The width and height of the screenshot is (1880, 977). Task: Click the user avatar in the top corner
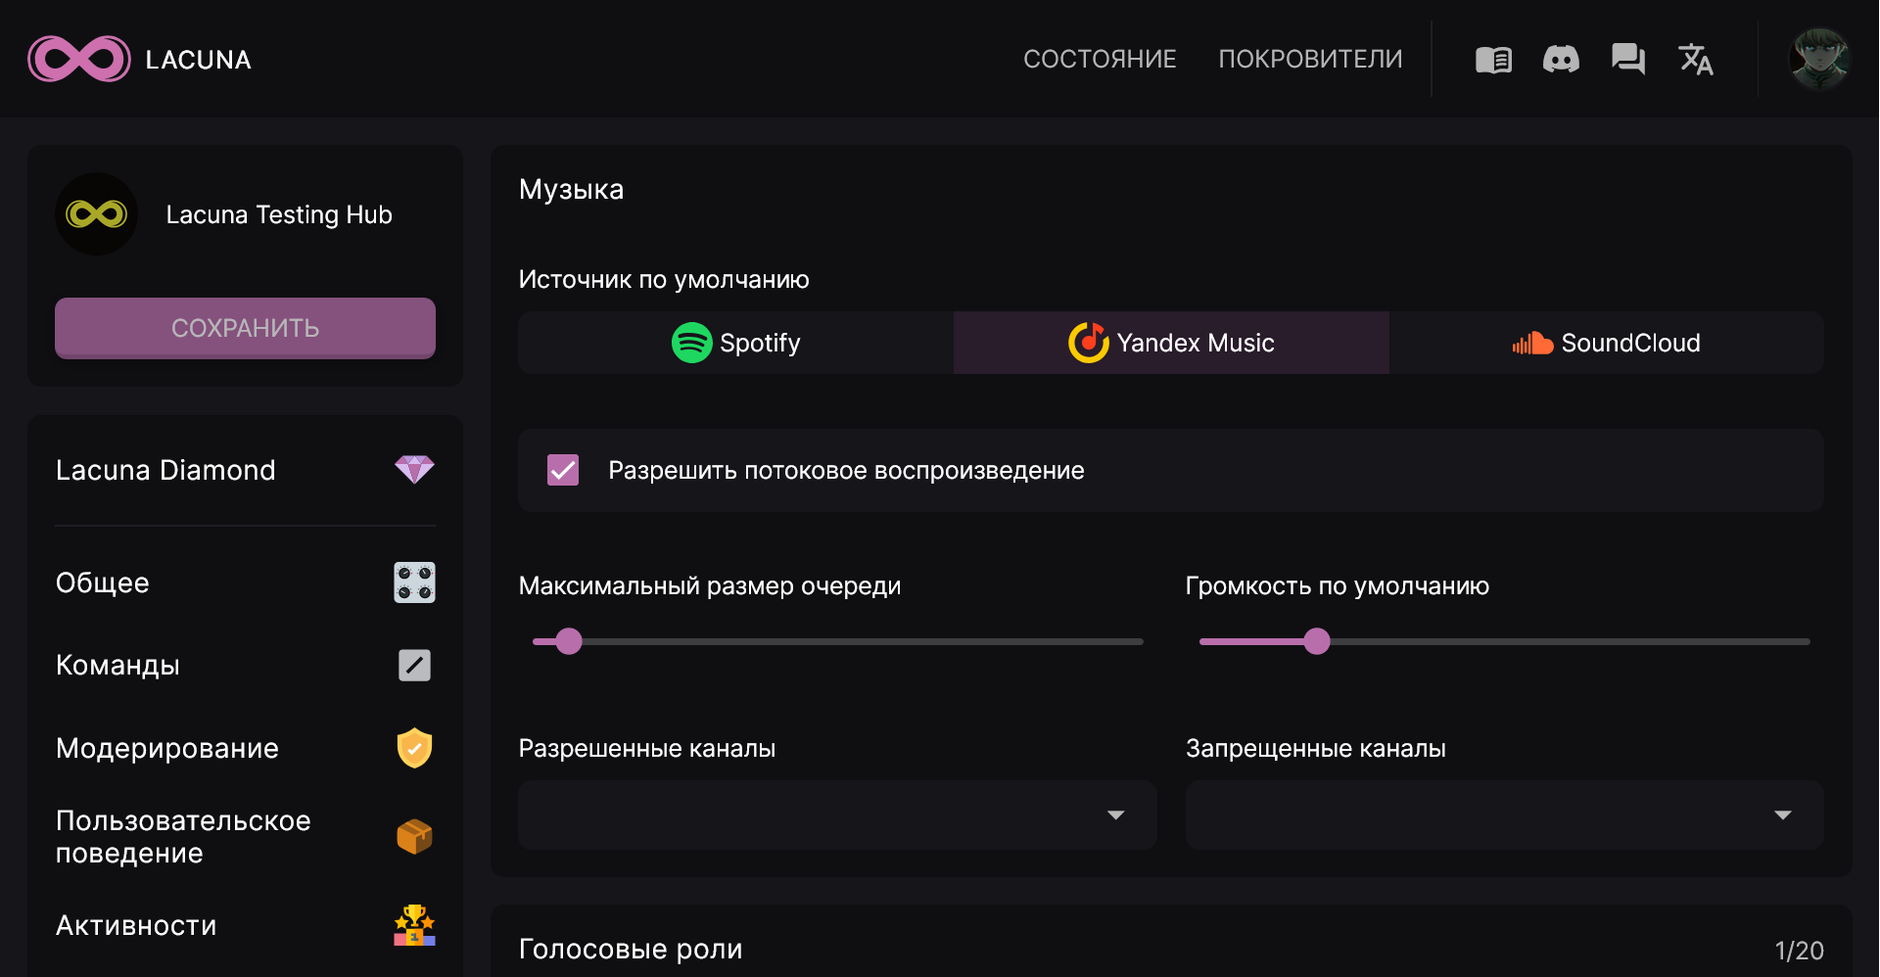pos(1819,59)
